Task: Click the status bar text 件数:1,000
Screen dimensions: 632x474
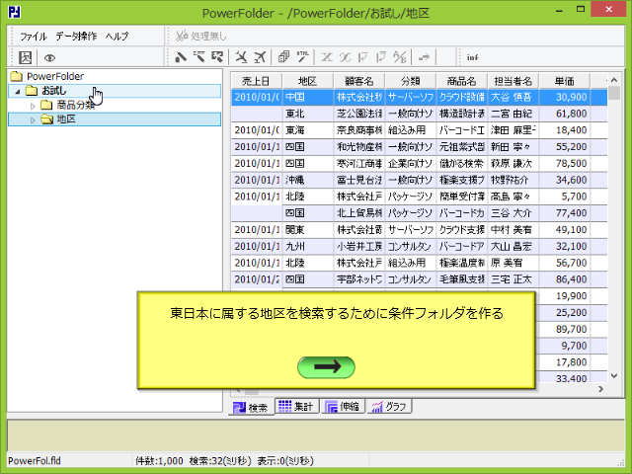Action: 159,461
